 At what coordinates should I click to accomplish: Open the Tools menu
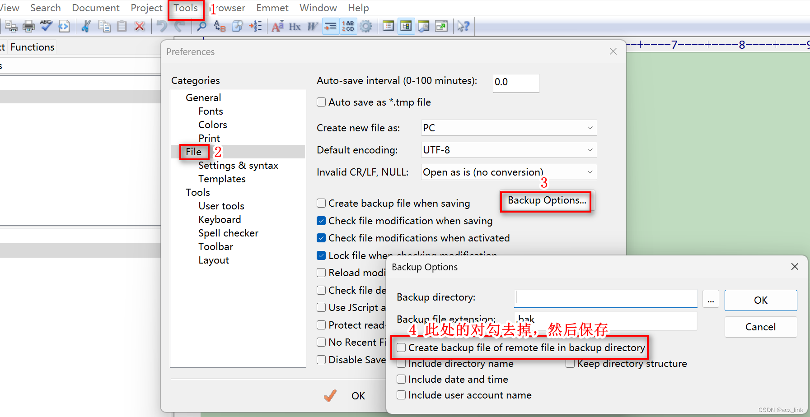pyautogui.click(x=186, y=8)
